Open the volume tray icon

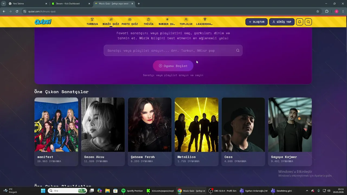[329, 191]
